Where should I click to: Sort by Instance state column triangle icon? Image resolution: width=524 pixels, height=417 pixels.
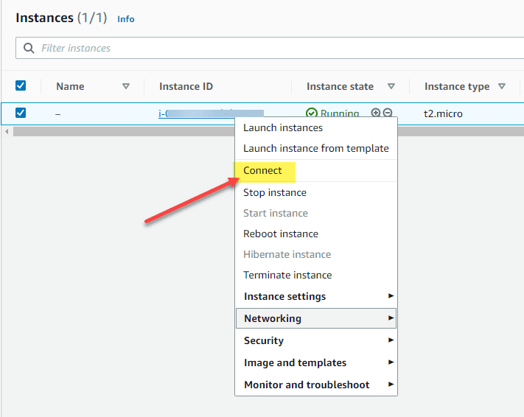tap(391, 86)
